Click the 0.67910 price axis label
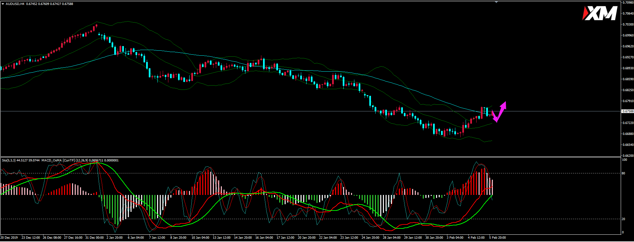 tap(628, 101)
